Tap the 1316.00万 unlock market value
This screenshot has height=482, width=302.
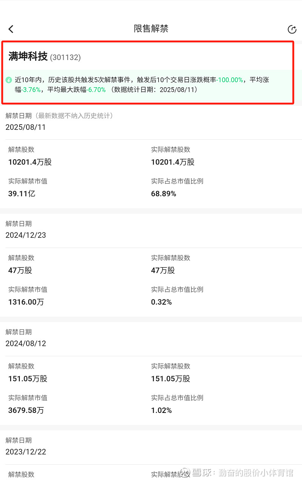(x=26, y=302)
